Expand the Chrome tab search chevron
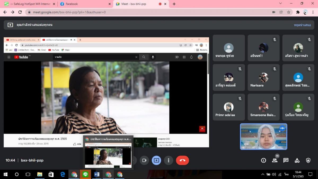318x179 pixels. [x=281, y=3]
